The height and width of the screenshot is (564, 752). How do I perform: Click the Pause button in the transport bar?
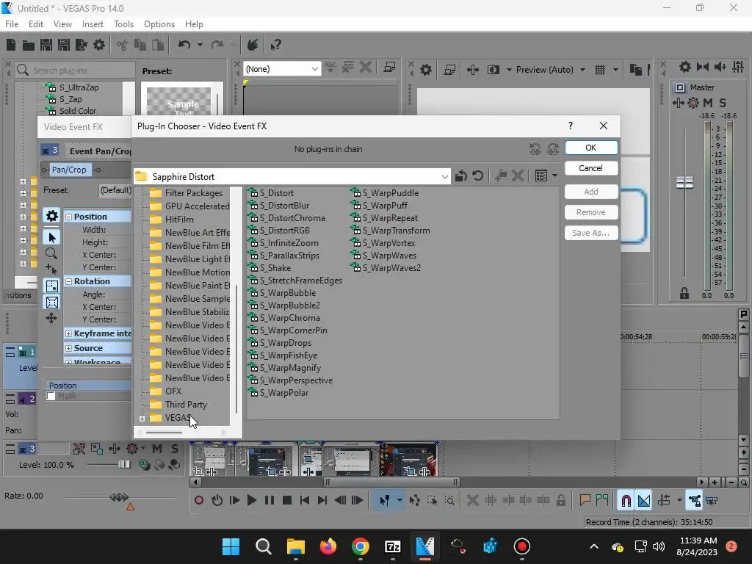point(270,501)
